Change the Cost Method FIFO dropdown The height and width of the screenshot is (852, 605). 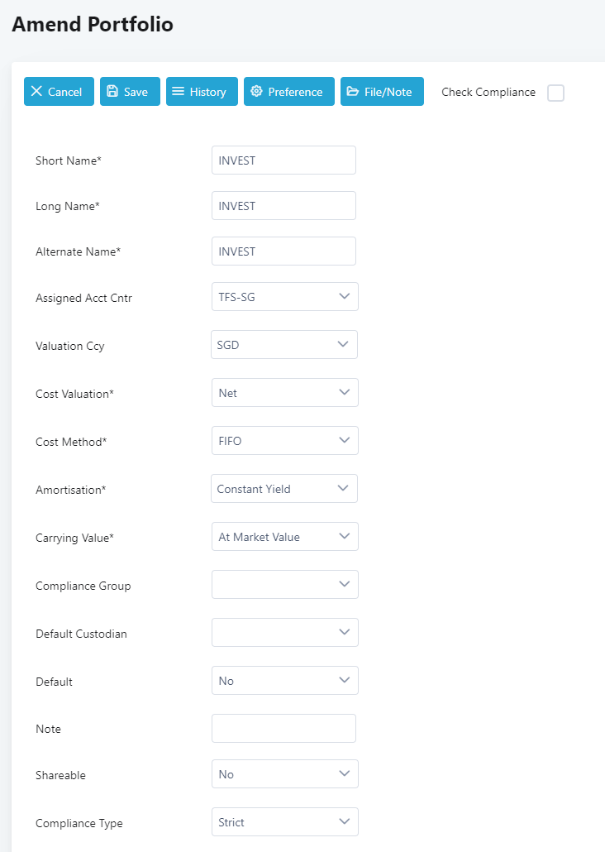(x=284, y=441)
